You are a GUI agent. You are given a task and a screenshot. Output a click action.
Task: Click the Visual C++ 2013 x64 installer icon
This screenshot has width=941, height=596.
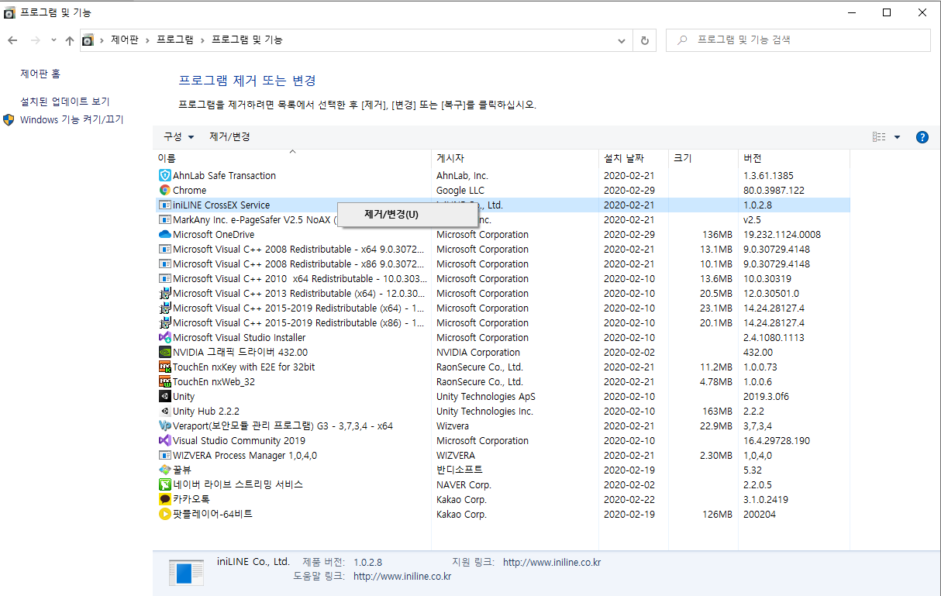[x=164, y=294]
